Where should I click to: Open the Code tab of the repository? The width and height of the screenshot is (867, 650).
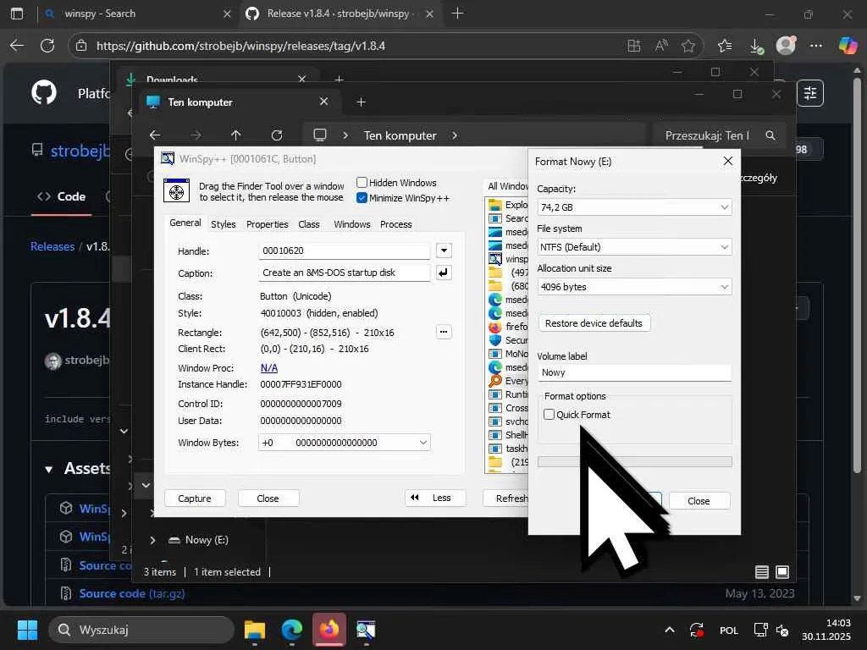tap(61, 196)
